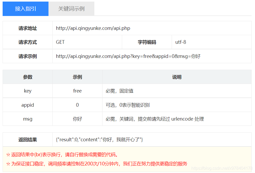Select the 字符编码 label cell
This screenshot has height=173, width=255.
147,42
